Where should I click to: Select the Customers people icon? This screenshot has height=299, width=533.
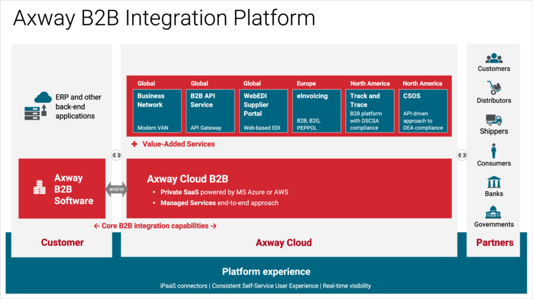pos(493,58)
